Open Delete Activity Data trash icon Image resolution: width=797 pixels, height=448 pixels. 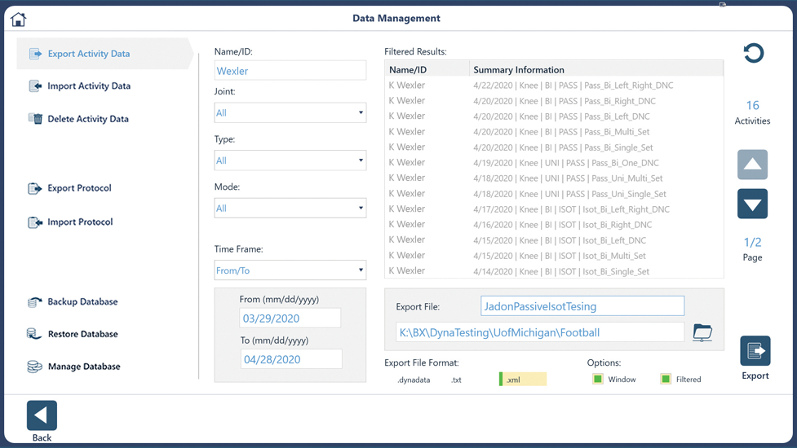pyautogui.click(x=35, y=119)
